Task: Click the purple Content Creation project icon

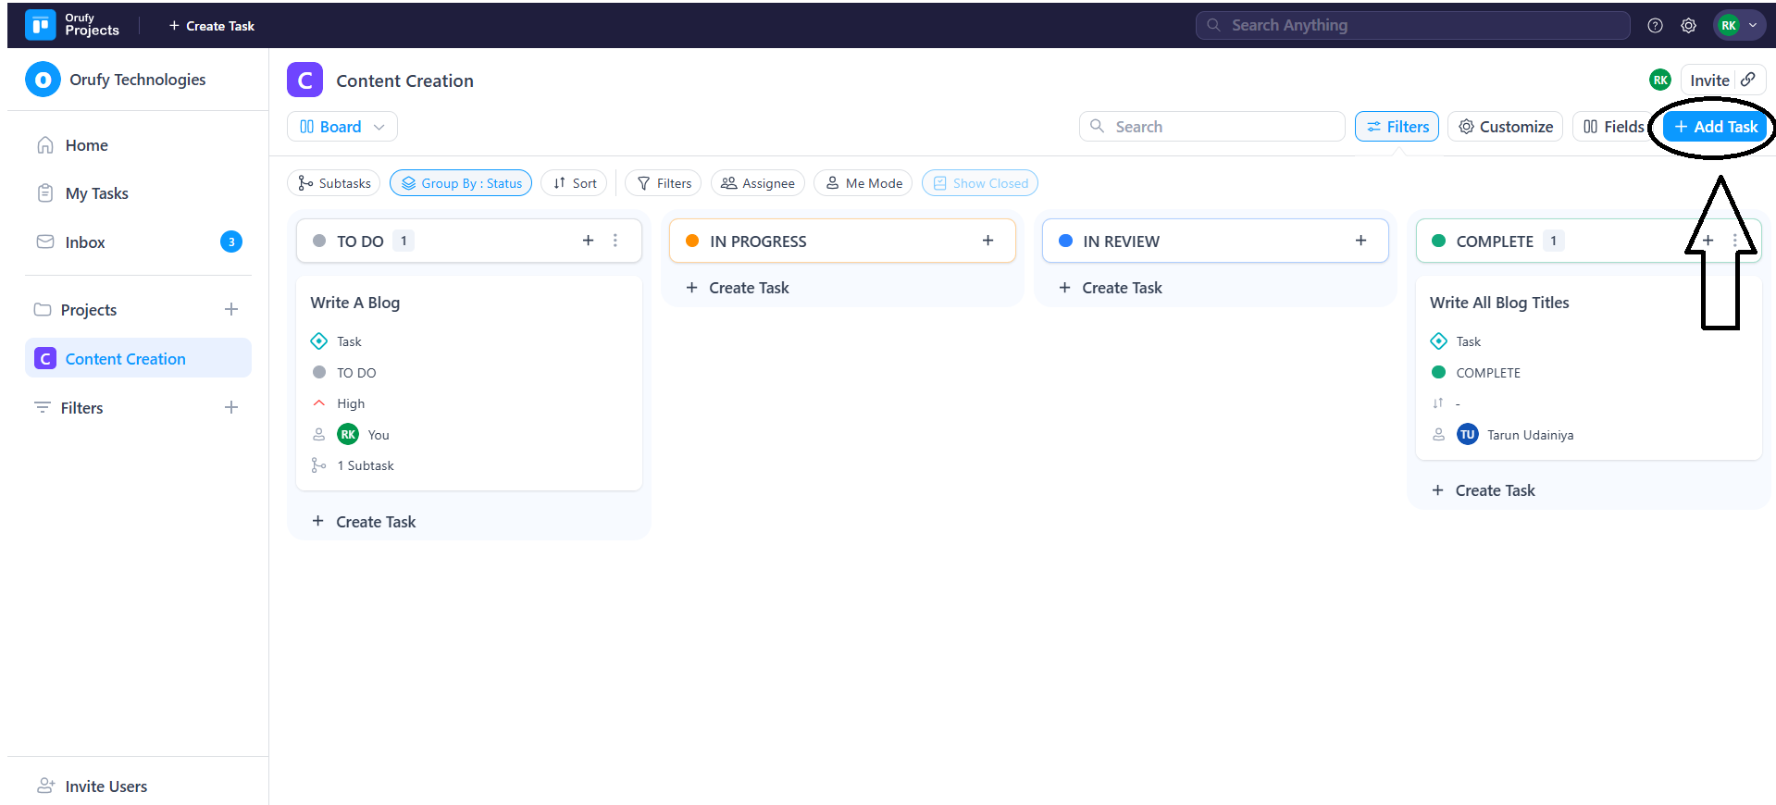Action: pos(304,80)
